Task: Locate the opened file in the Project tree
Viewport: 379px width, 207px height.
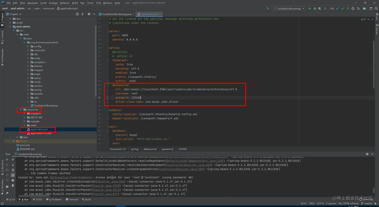Action: (77, 14)
